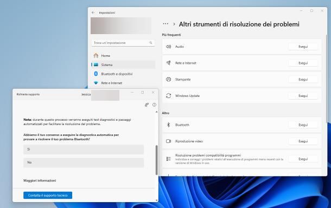Expand Maggiori informazioni in support window

40,180
